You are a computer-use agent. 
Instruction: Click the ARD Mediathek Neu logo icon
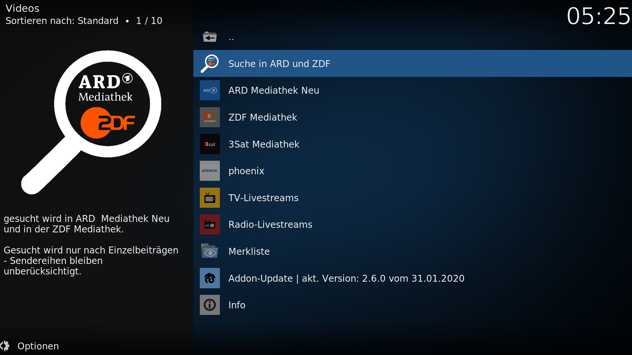click(x=210, y=90)
